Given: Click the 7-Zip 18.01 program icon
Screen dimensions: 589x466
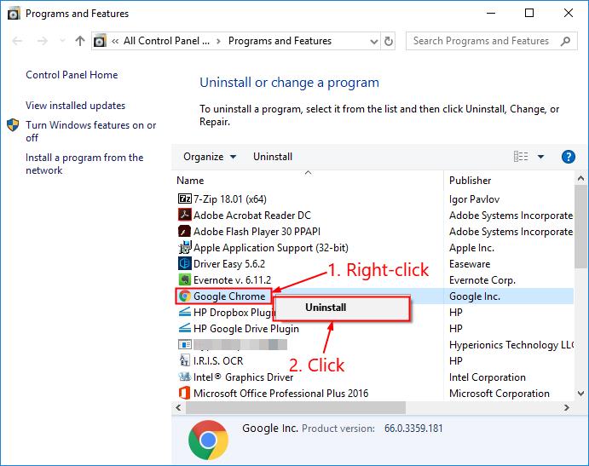Looking at the screenshot, I should (x=184, y=198).
